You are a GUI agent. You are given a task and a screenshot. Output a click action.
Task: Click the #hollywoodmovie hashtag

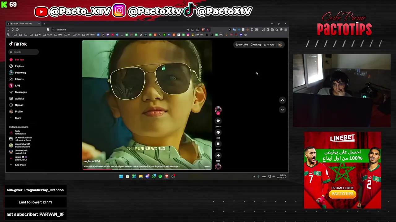pos(101,166)
